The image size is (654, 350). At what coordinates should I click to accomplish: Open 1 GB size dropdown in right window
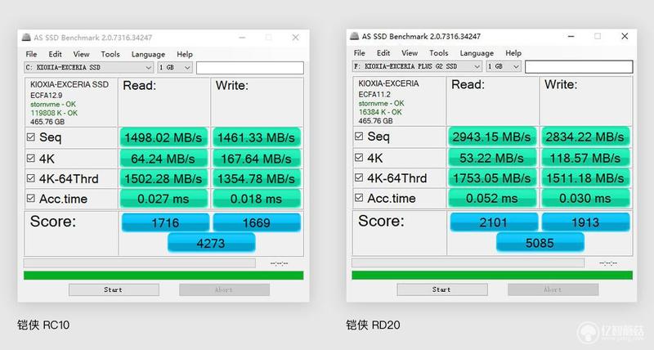tap(504, 66)
